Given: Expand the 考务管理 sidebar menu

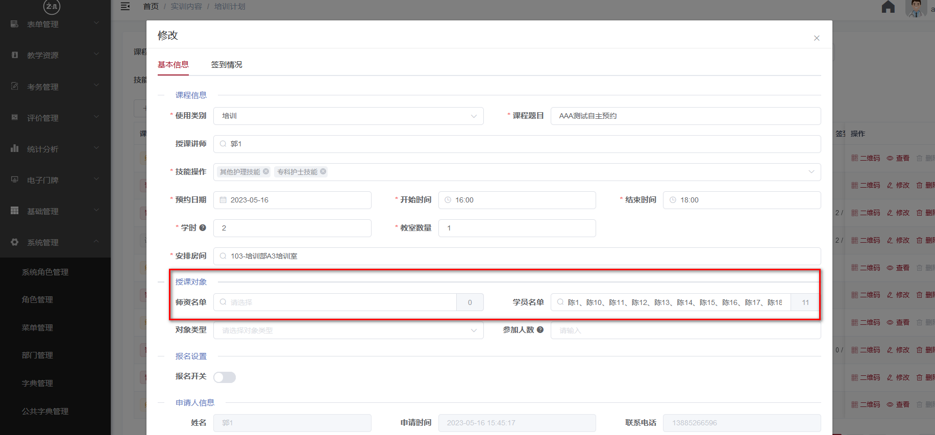Looking at the screenshot, I should (x=55, y=87).
